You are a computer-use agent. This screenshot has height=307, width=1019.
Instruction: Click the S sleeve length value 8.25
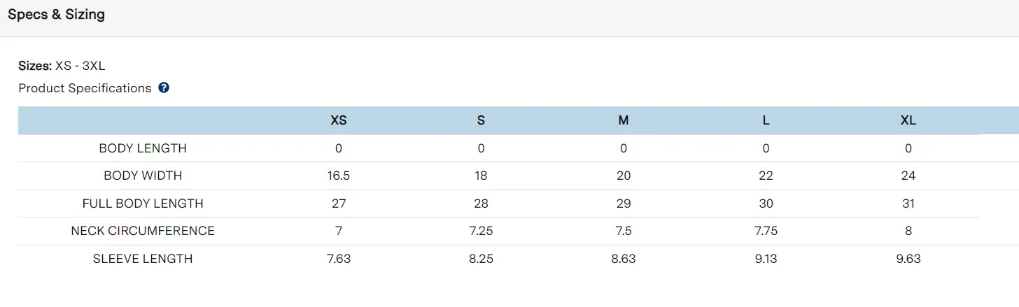click(481, 259)
